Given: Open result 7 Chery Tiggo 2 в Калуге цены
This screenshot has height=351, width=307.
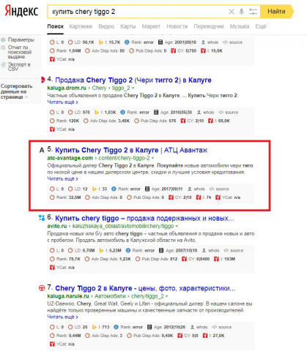Looking at the screenshot, I should coord(145,288).
